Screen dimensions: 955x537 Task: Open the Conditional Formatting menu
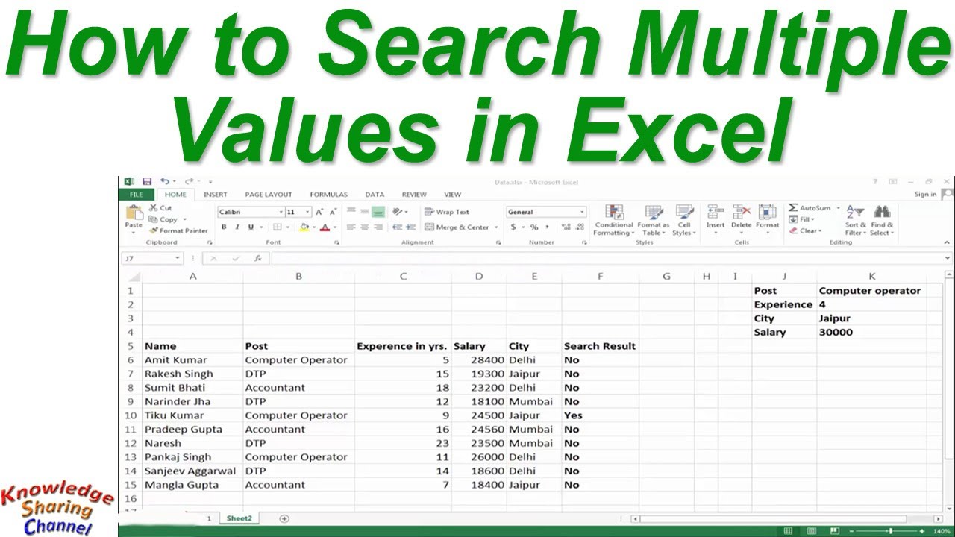coord(614,220)
